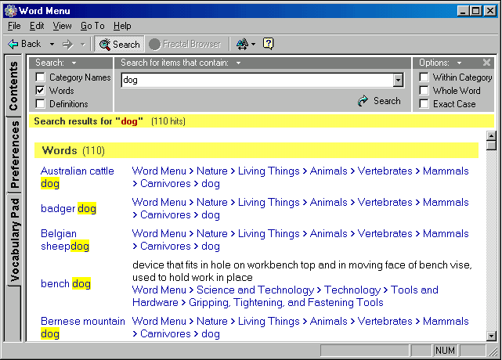Click Animals in Australian cattle dog row
The image size is (502, 360).
(328, 171)
